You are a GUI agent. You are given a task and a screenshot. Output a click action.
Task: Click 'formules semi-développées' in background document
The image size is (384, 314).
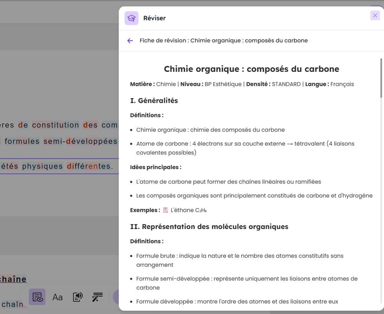tap(61, 141)
